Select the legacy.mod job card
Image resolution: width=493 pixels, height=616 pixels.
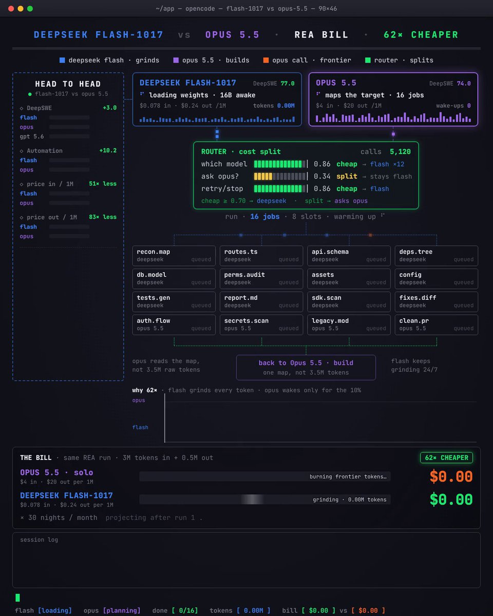click(x=349, y=324)
